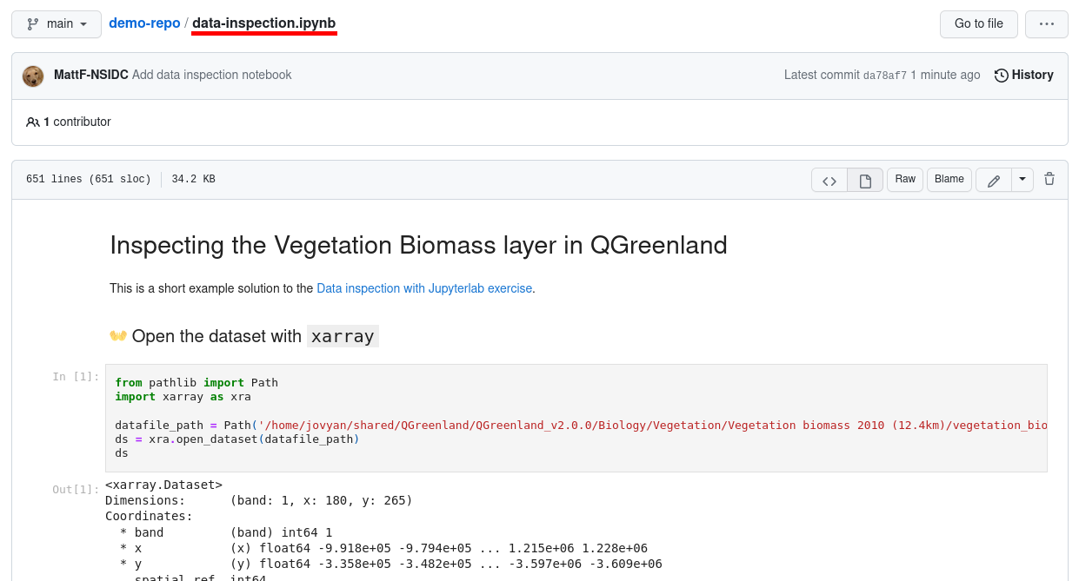Open the Raw file view
Image resolution: width=1079 pixels, height=581 pixels.
pyautogui.click(x=905, y=179)
